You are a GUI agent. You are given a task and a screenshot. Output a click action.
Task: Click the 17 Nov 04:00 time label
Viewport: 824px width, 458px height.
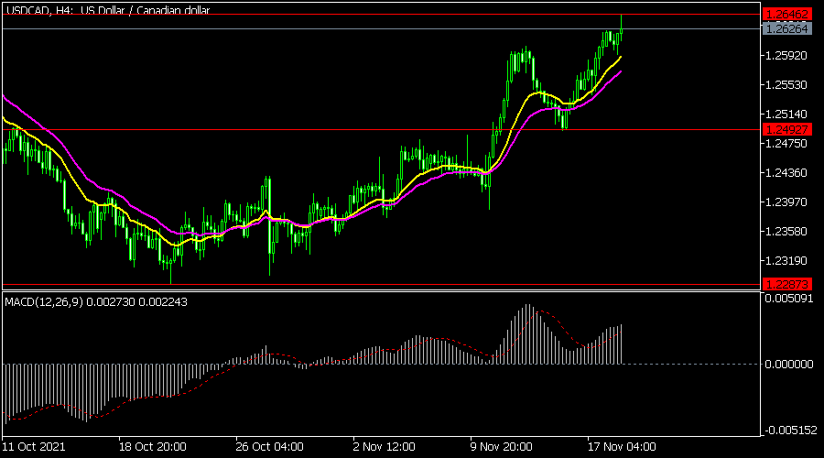622,447
